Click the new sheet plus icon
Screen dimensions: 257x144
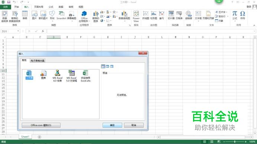39,137
